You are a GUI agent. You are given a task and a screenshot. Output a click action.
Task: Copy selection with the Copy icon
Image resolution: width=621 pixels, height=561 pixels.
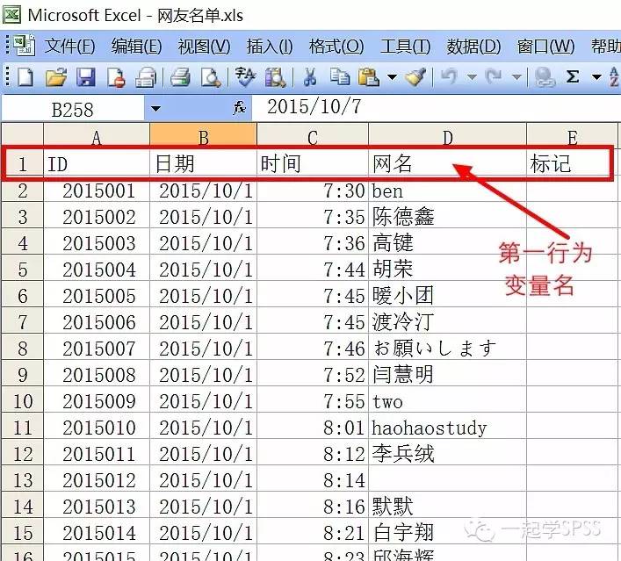click(x=340, y=76)
